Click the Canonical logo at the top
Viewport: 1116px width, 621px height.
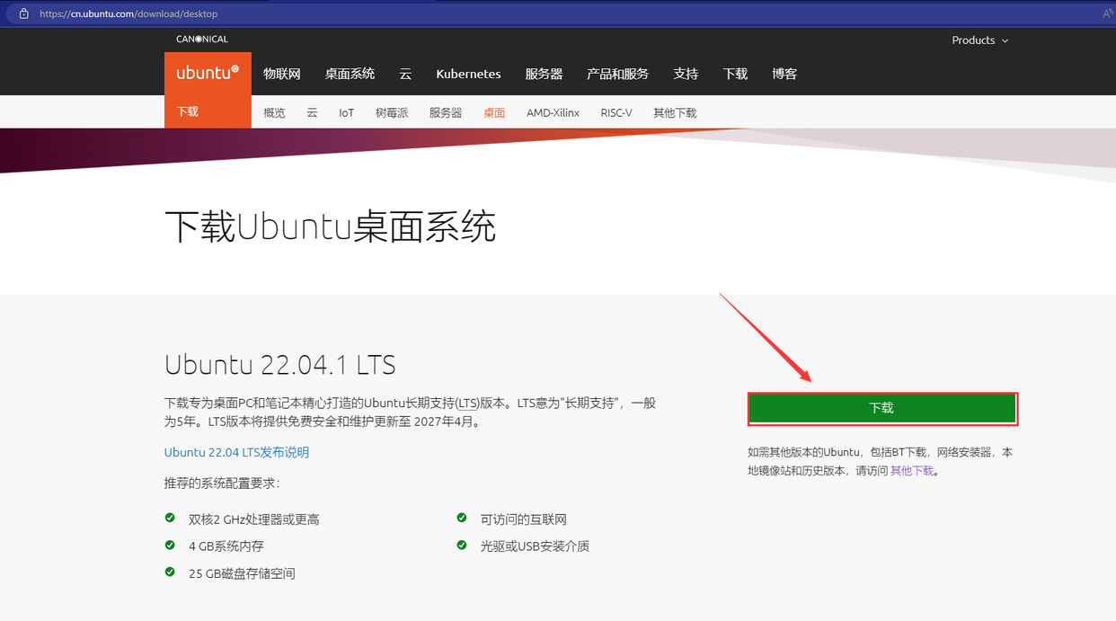tap(202, 40)
